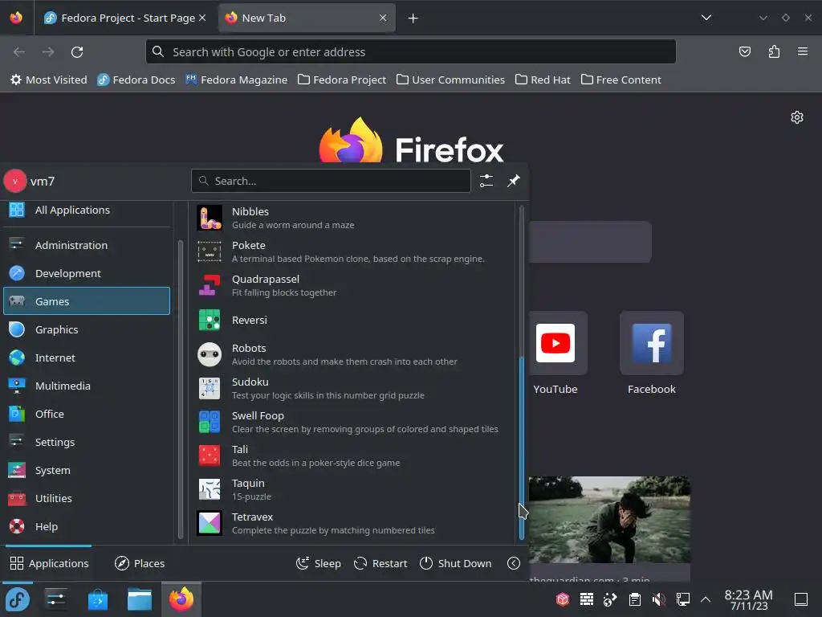
Task: Open the Multimedia category
Action: 87,386
